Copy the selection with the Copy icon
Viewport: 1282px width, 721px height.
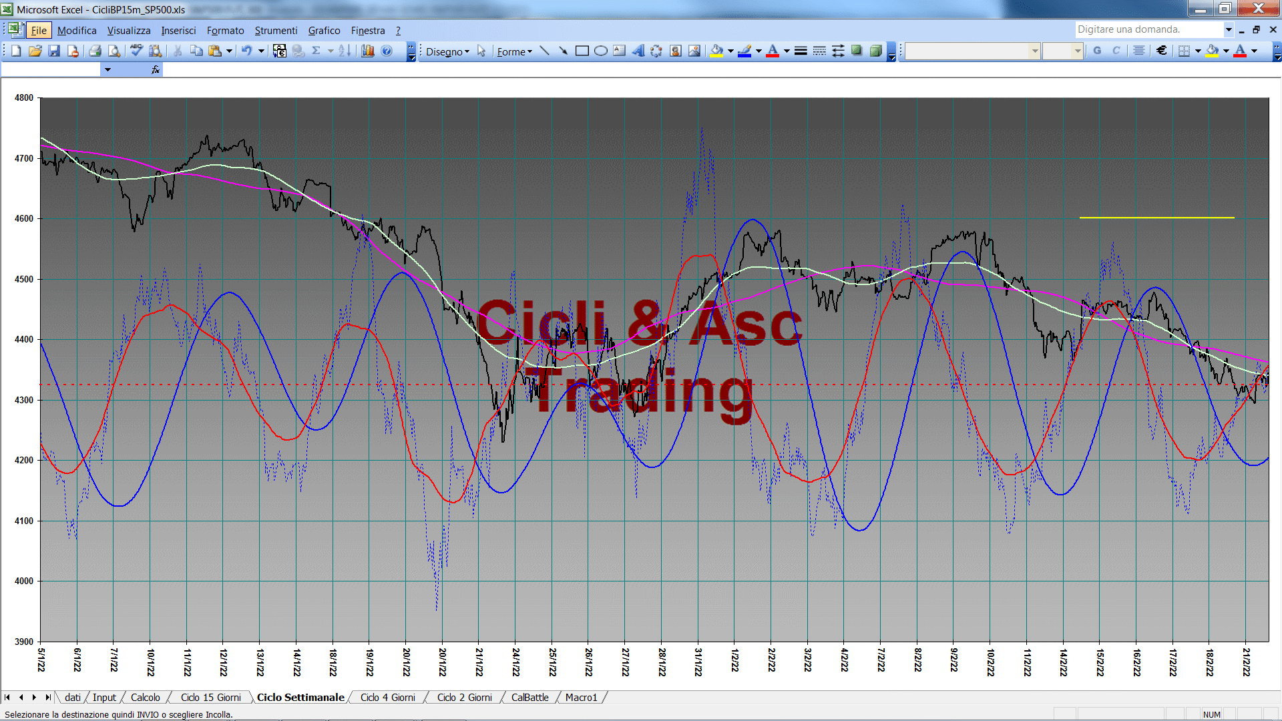(x=196, y=51)
